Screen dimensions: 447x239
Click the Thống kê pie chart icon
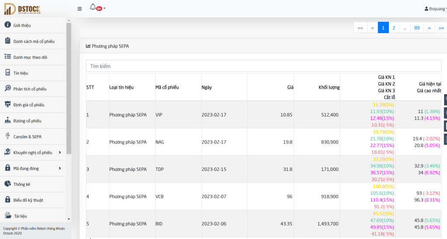pyautogui.click(x=7, y=184)
